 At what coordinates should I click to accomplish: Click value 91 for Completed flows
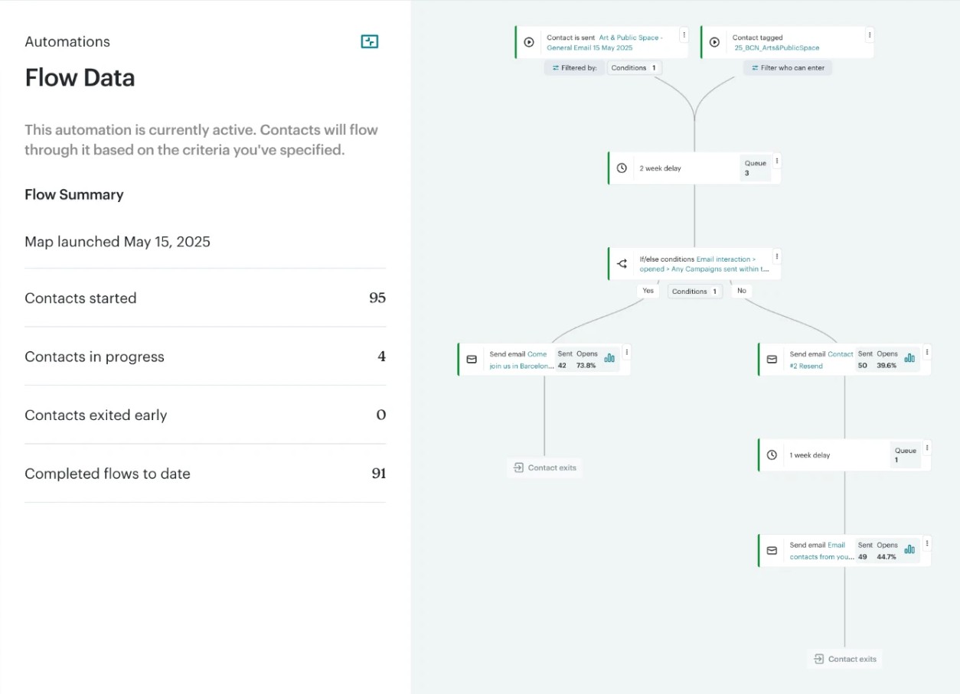tap(379, 474)
